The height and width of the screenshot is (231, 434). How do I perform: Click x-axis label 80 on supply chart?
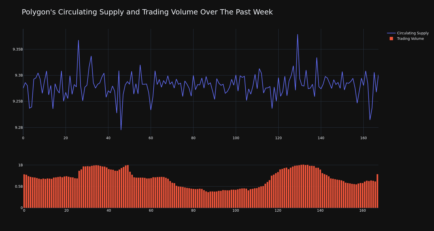(193, 138)
